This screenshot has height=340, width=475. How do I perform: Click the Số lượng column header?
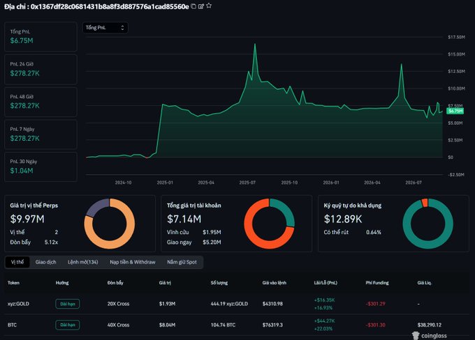click(x=219, y=283)
